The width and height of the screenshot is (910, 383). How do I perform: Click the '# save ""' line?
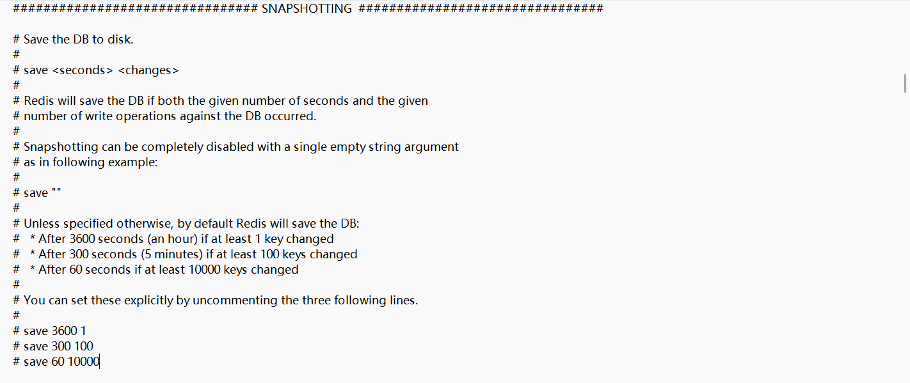point(36,192)
